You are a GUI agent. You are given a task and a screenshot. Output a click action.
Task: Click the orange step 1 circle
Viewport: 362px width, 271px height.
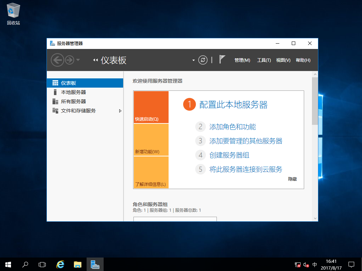(x=190, y=104)
